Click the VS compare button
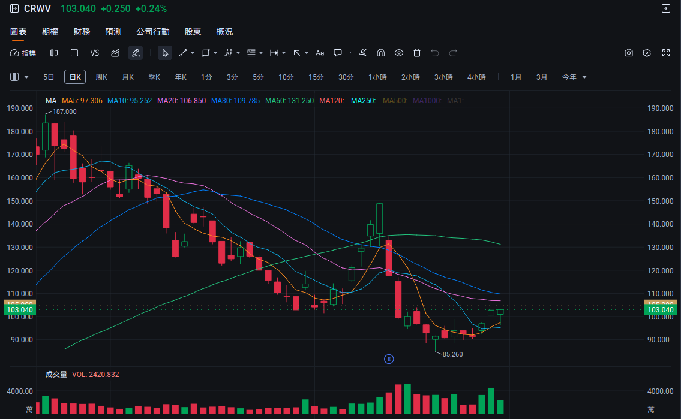681x419 pixels. tap(94, 53)
